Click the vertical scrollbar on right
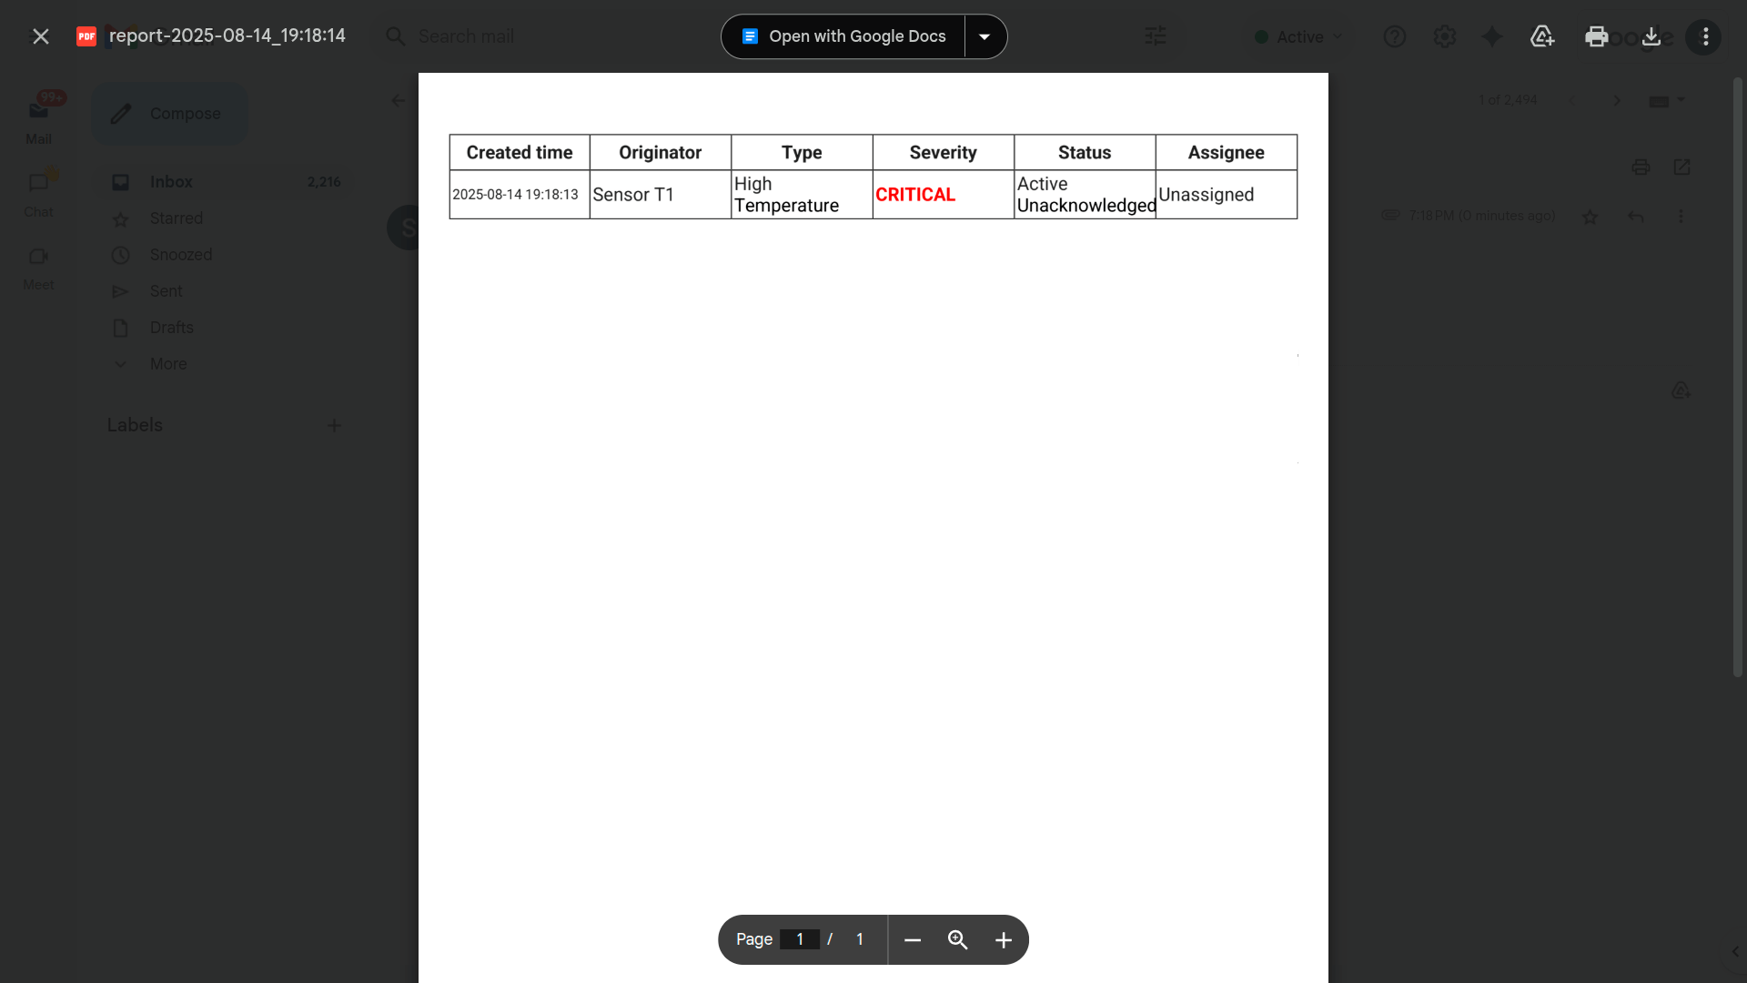This screenshot has height=983, width=1747. pos(1737,378)
